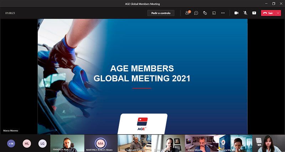Toggle the microphone mute

pyautogui.click(x=245, y=13)
